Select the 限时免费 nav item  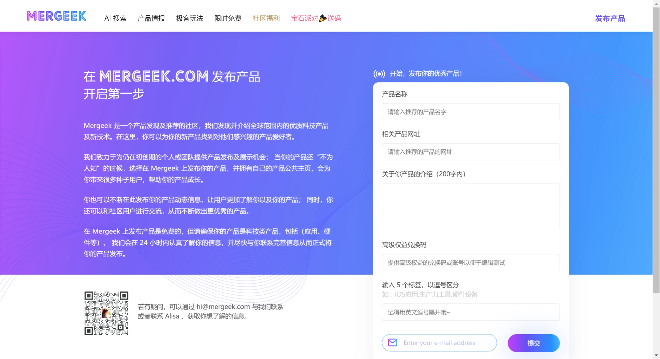click(x=228, y=18)
